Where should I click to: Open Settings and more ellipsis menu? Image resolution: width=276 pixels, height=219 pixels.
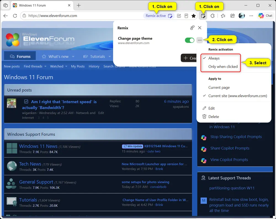point(251,16)
